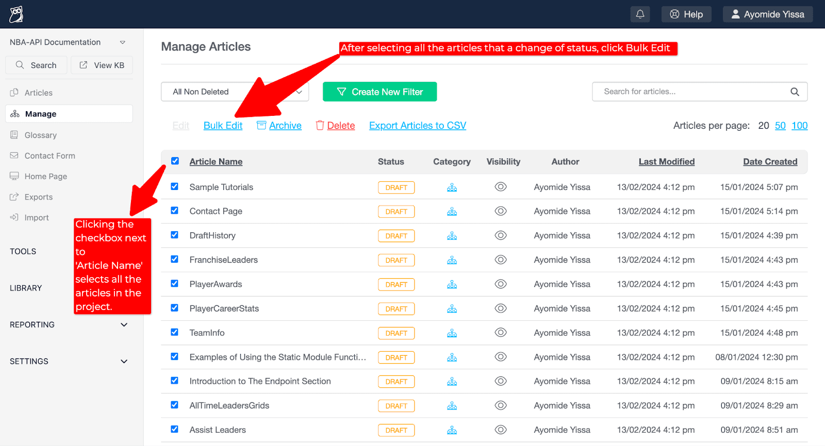Image resolution: width=825 pixels, height=446 pixels.
Task: Open the AllTimeLeadersGrids article
Action: point(229,405)
